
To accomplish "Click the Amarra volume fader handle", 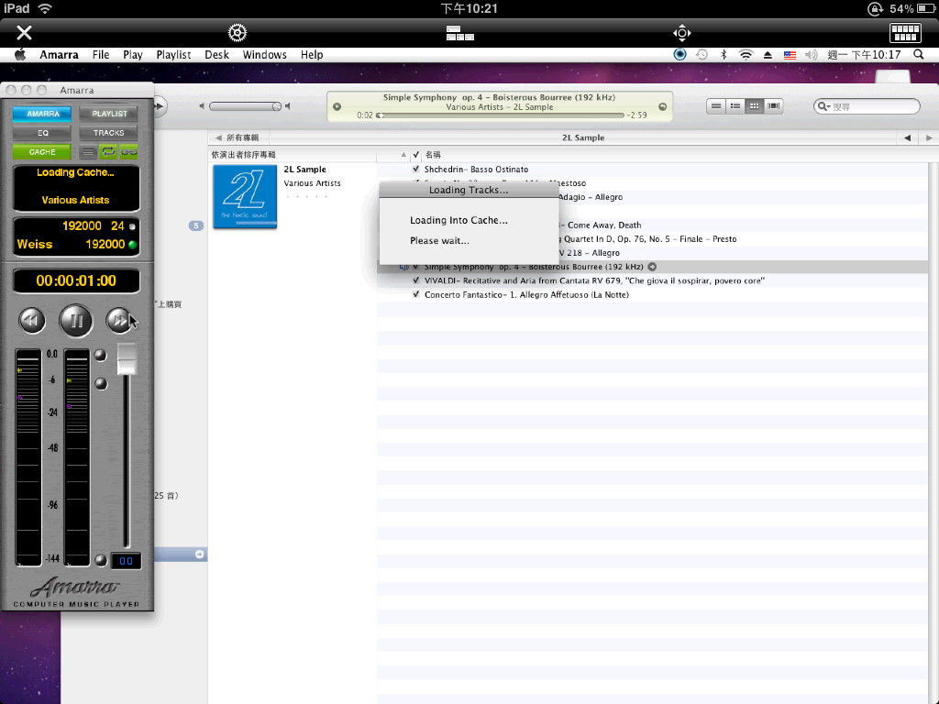I will tap(127, 358).
